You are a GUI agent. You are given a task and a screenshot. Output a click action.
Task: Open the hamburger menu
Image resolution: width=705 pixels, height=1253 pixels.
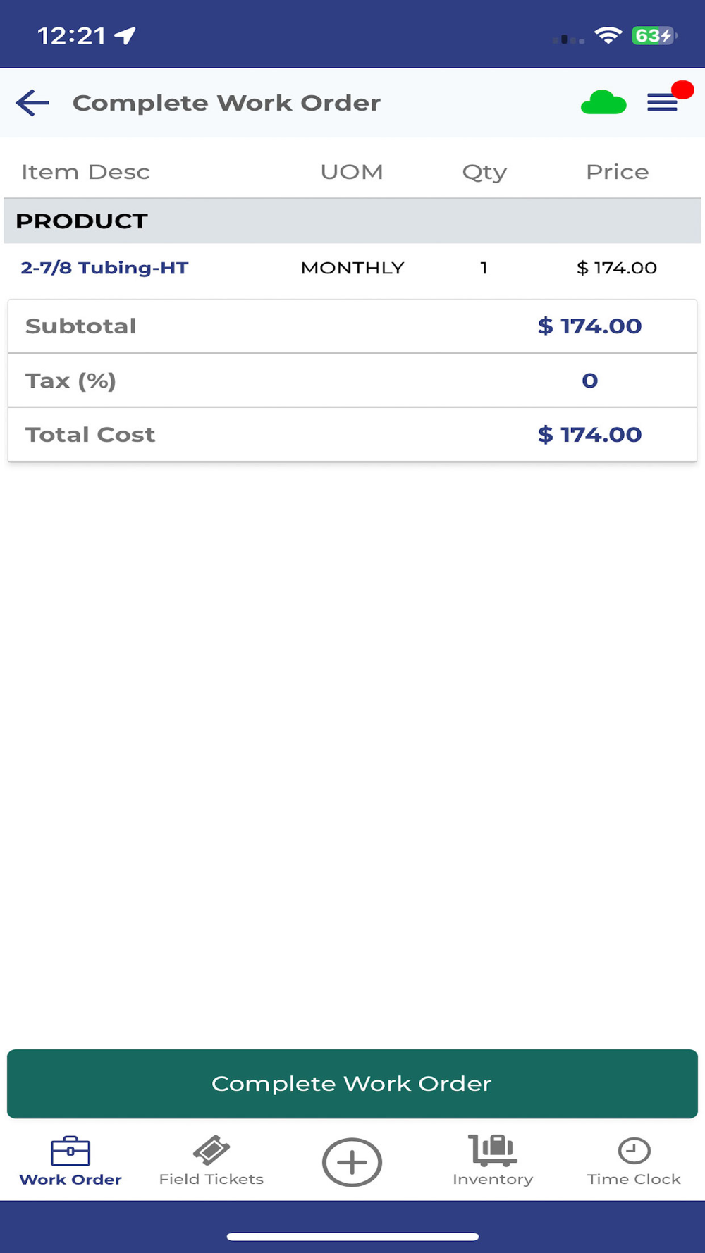click(662, 104)
